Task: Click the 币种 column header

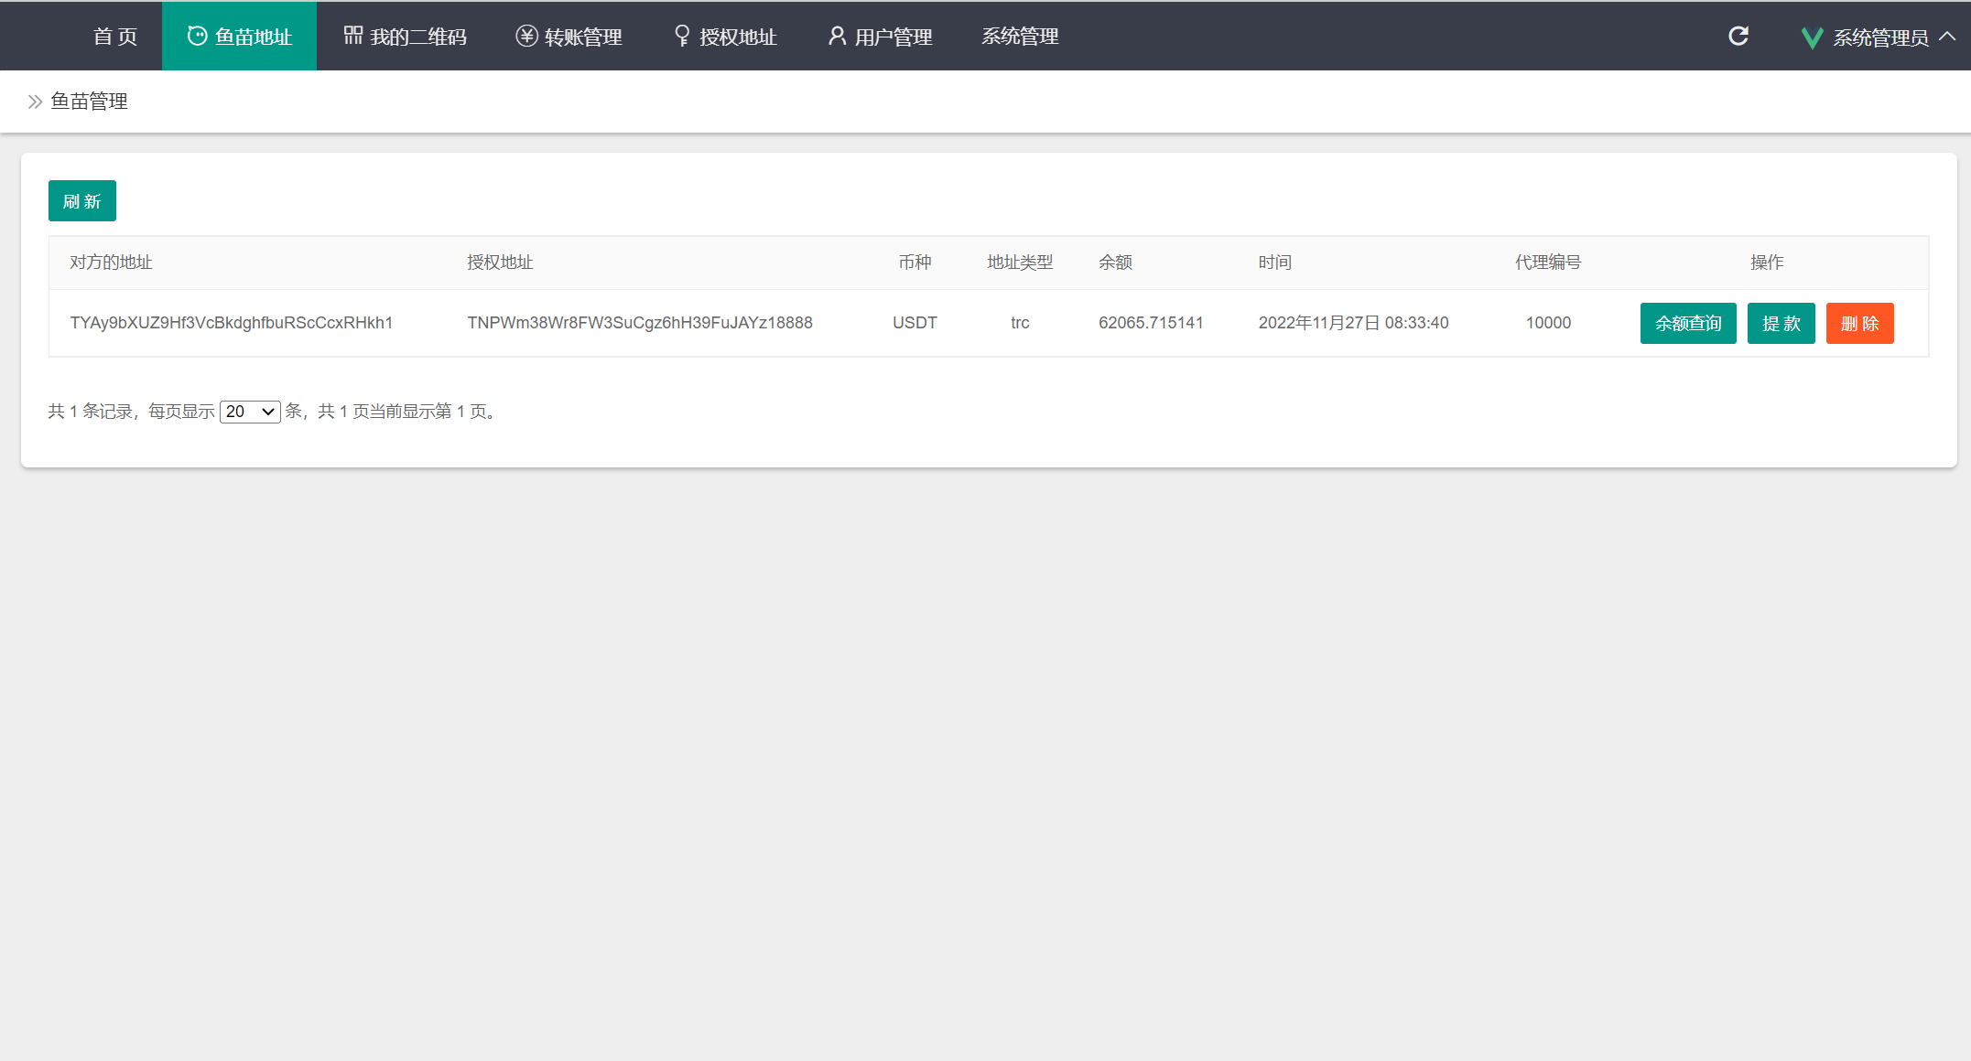Action: [x=915, y=263]
